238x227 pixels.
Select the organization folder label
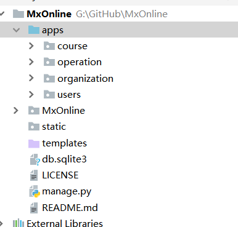click(85, 79)
